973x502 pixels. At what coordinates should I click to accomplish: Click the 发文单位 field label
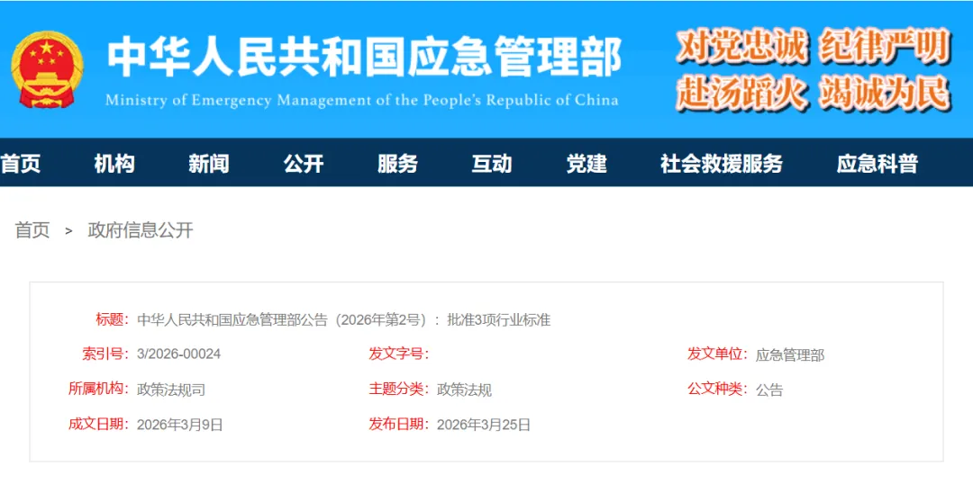[x=717, y=354]
